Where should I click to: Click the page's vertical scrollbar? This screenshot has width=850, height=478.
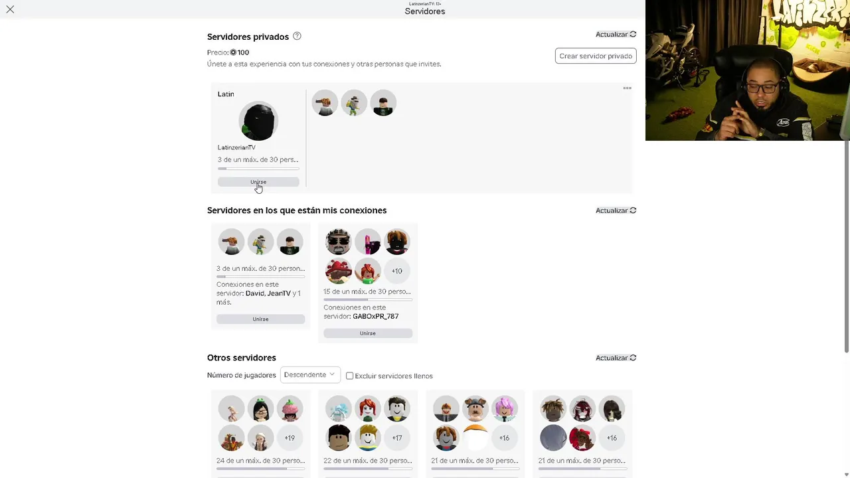click(x=847, y=246)
